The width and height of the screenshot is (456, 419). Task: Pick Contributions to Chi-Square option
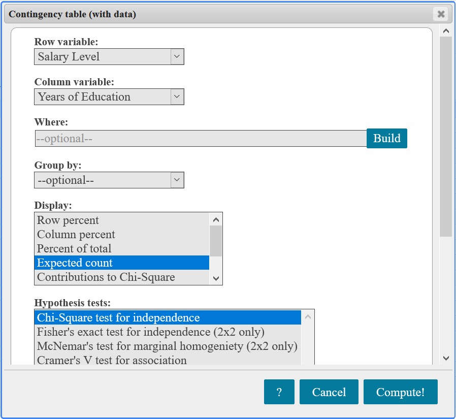click(122, 277)
